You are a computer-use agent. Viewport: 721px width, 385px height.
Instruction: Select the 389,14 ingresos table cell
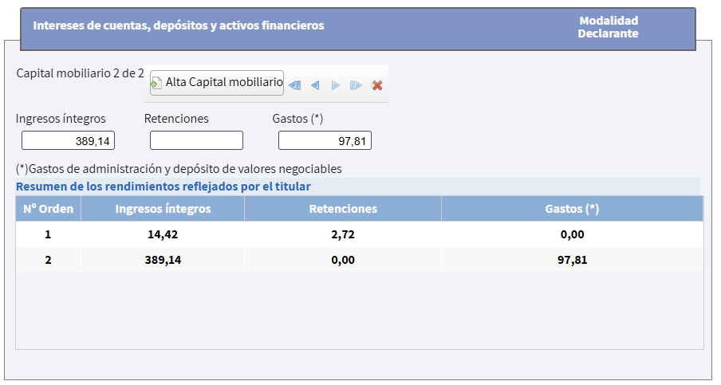pyautogui.click(x=163, y=260)
